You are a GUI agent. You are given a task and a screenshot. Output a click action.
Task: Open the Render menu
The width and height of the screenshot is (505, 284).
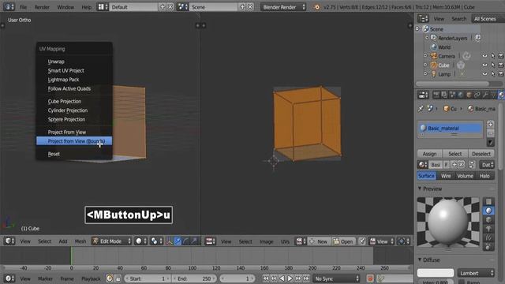coord(42,7)
